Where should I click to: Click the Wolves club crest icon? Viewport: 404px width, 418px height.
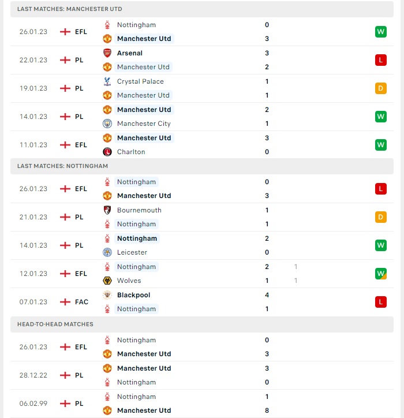click(107, 281)
